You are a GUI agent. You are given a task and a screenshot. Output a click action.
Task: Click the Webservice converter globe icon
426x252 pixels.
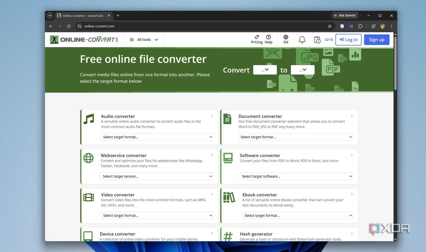click(88, 158)
